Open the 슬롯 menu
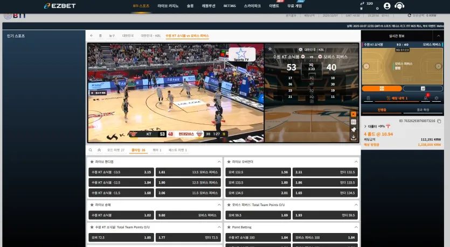The image size is (450, 247). [x=190, y=6]
